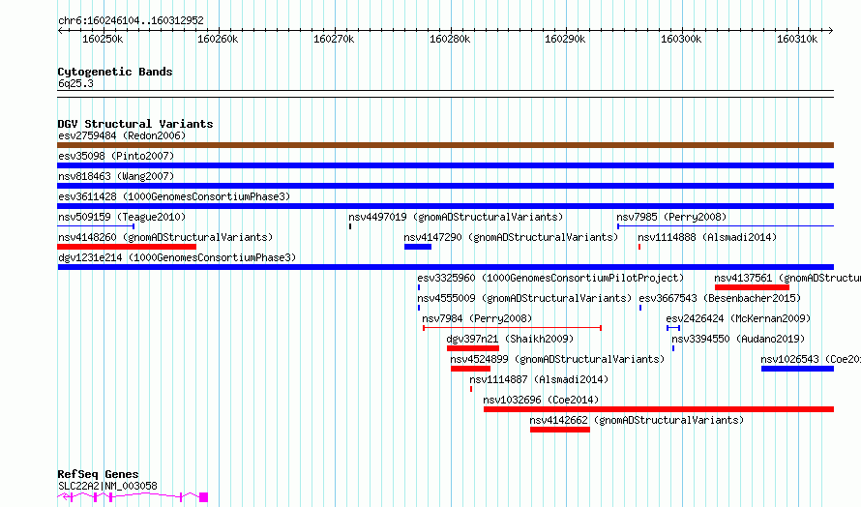Click the RefSeq Genes track title

[98, 474]
